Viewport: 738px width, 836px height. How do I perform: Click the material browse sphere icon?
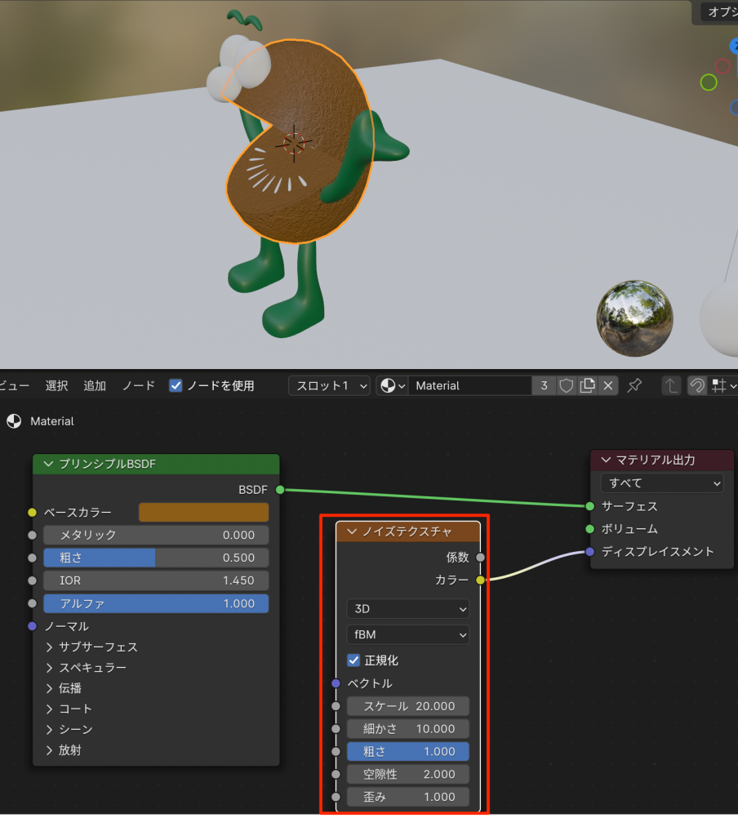tap(391, 385)
